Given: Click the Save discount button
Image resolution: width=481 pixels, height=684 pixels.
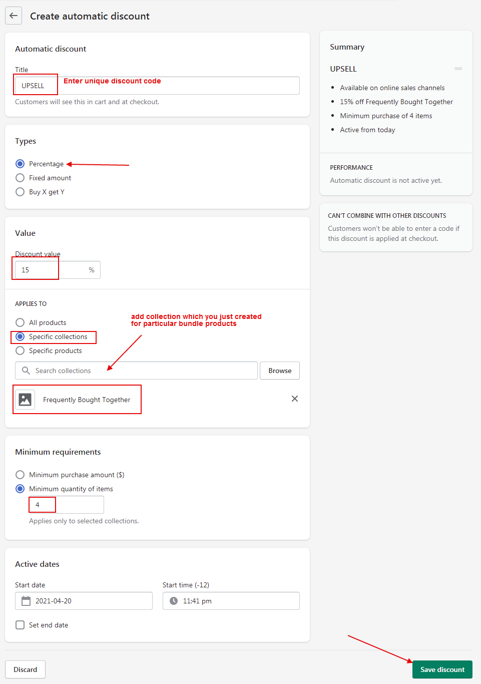Looking at the screenshot, I should 442,669.
